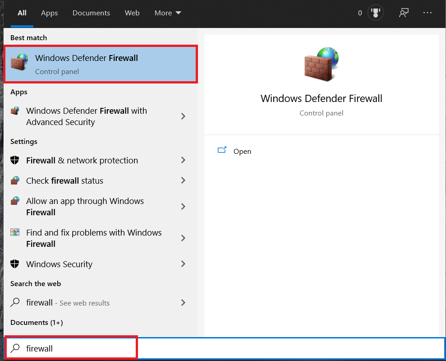
Task: Expand arrow for Firewall with Advanced Security
Action: [183, 116]
